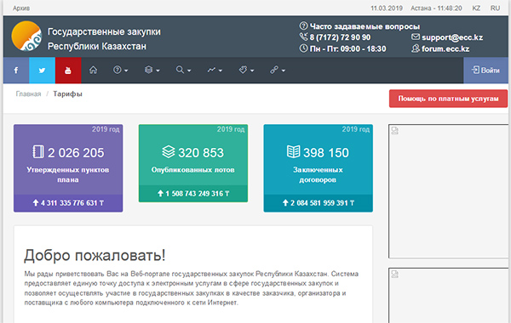Image resolution: width=511 pixels, height=323 pixels.
Task: Click the support@ecc.kz email link
Action: [452, 37]
